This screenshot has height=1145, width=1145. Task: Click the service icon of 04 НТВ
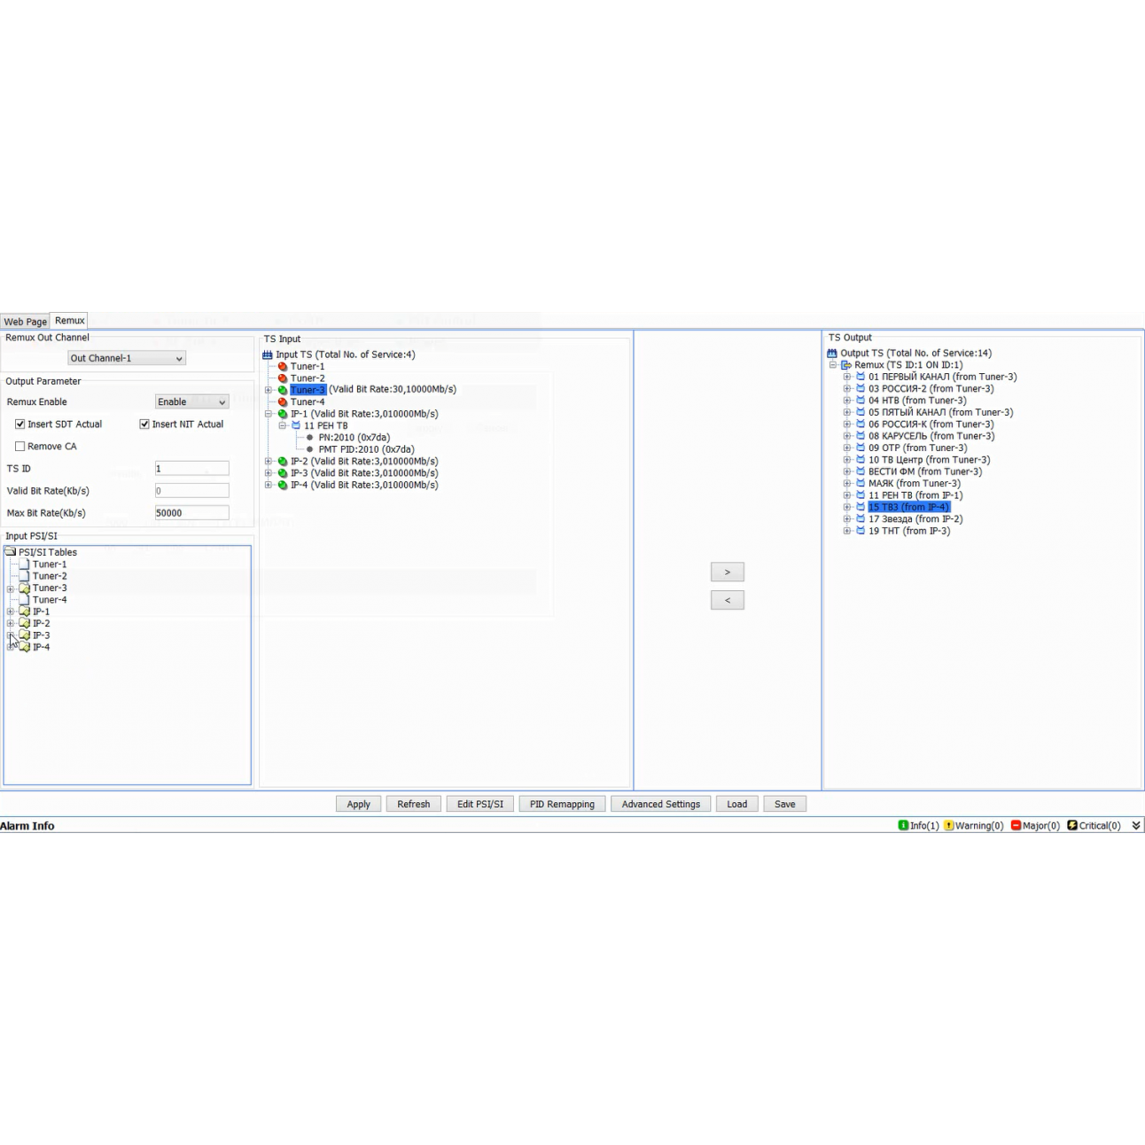click(x=861, y=401)
